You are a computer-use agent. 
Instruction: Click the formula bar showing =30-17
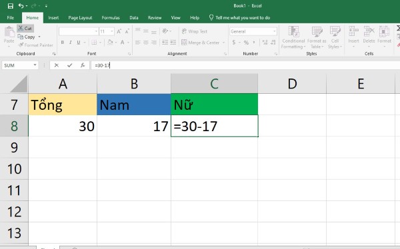point(245,65)
